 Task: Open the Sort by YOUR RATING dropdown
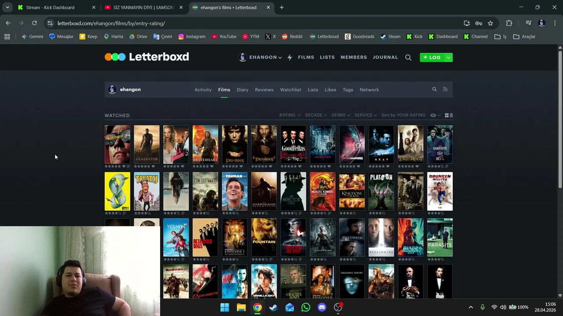[403, 115]
